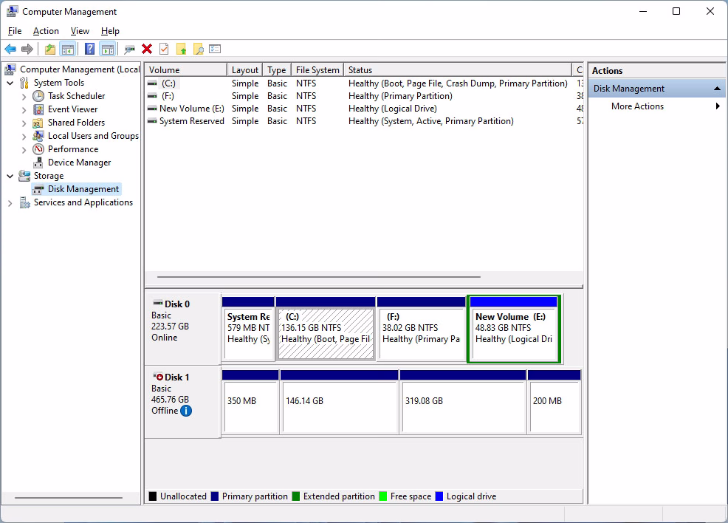Click the drive connect icon in the toolbar
728x523 pixels.
coord(129,49)
